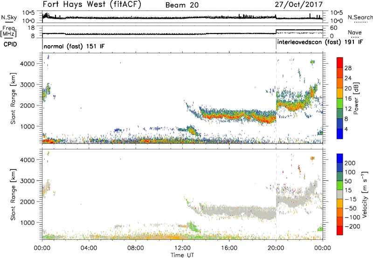The width and height of the screenshot is (373, 258).
Task: Click the blue bottom swatch of Power colorbar
Action: click(x=340, y=134)
